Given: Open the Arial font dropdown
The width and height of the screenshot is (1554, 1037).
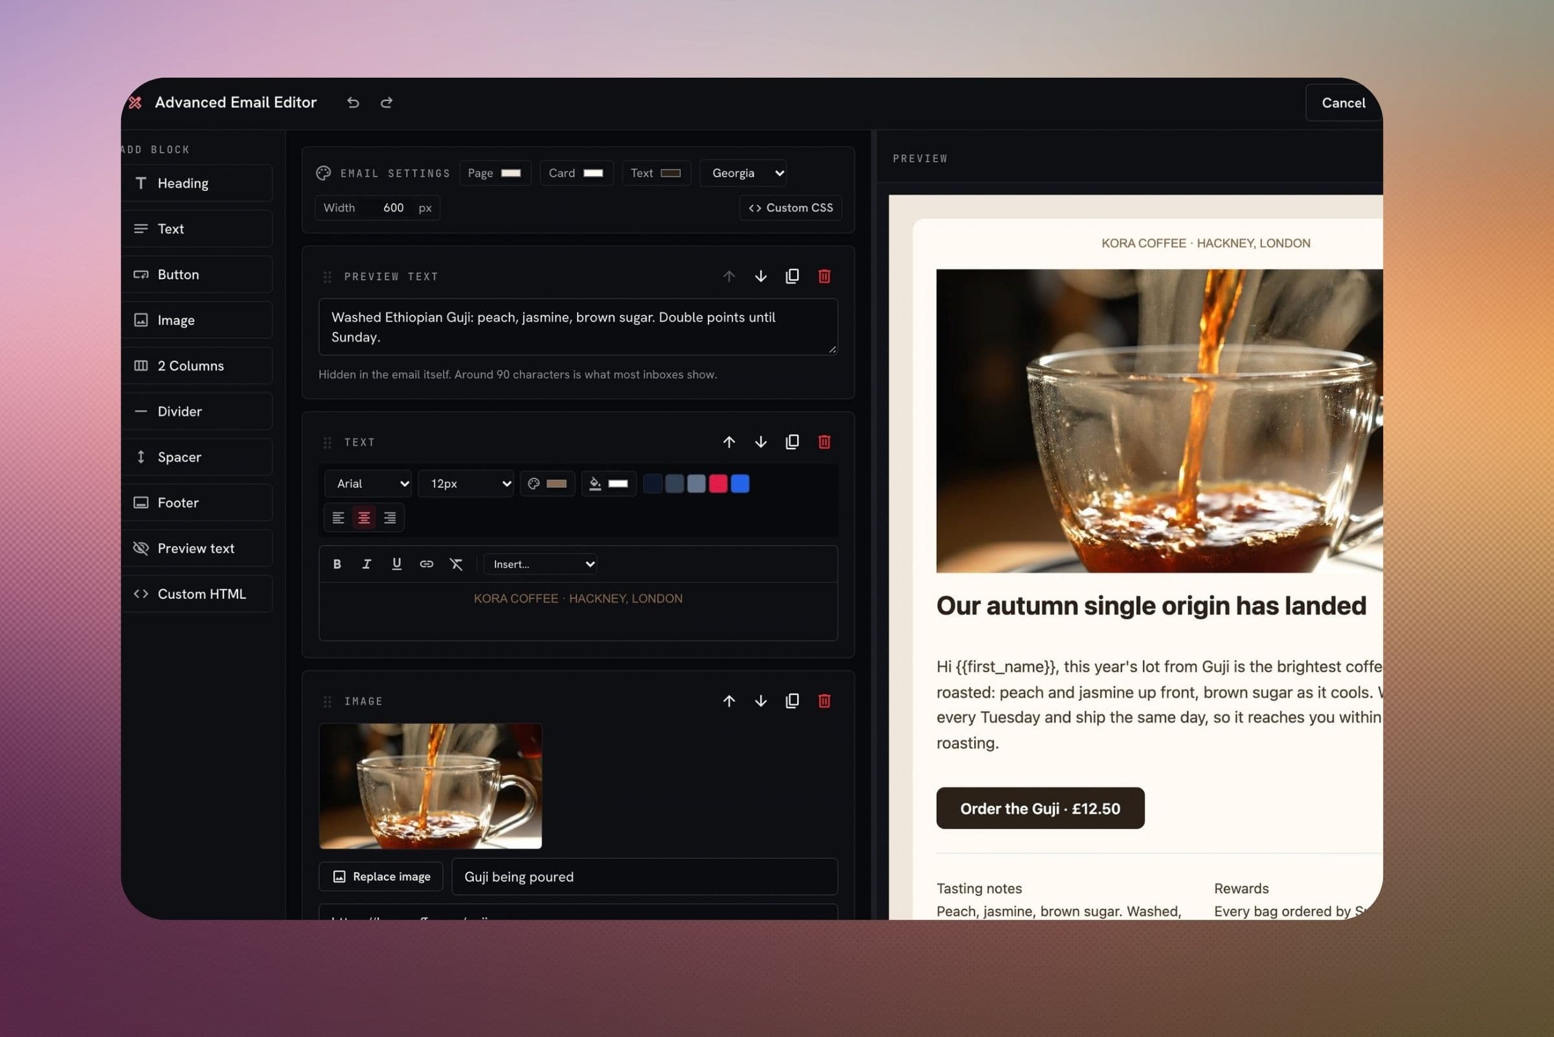Looking at the screenshot, I should 368,484.
